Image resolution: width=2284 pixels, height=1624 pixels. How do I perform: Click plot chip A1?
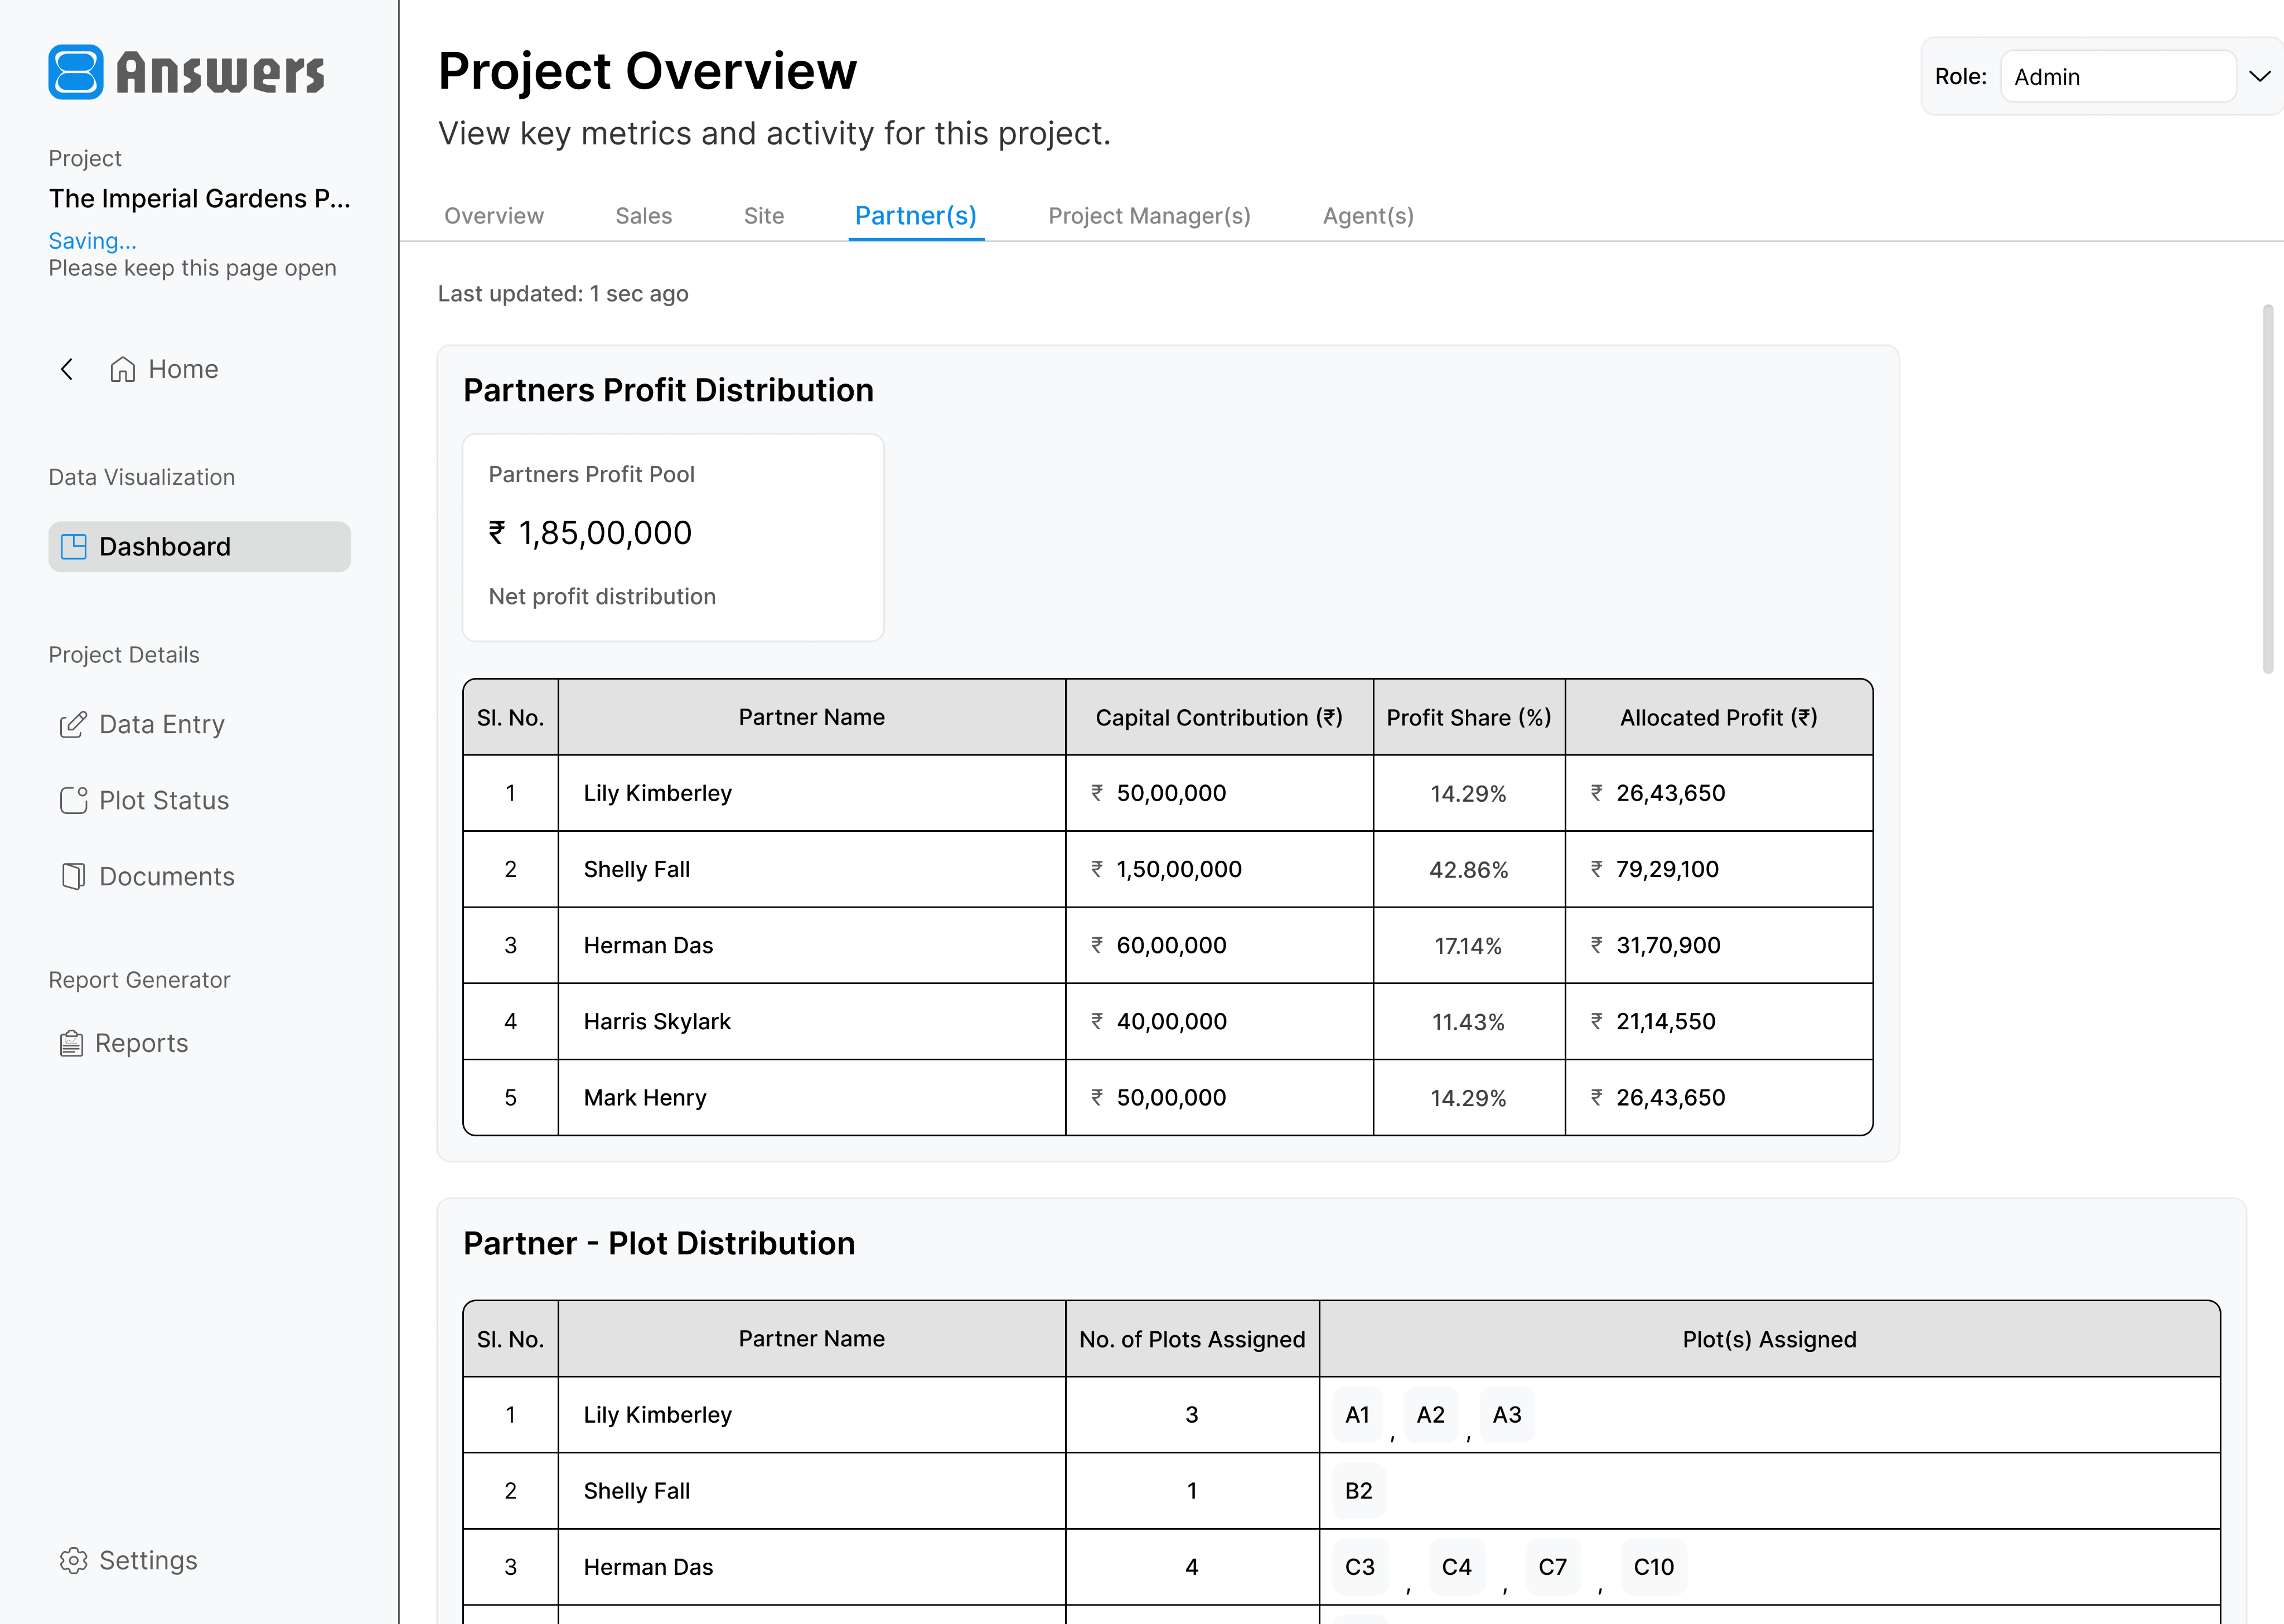[1357, 1415]
